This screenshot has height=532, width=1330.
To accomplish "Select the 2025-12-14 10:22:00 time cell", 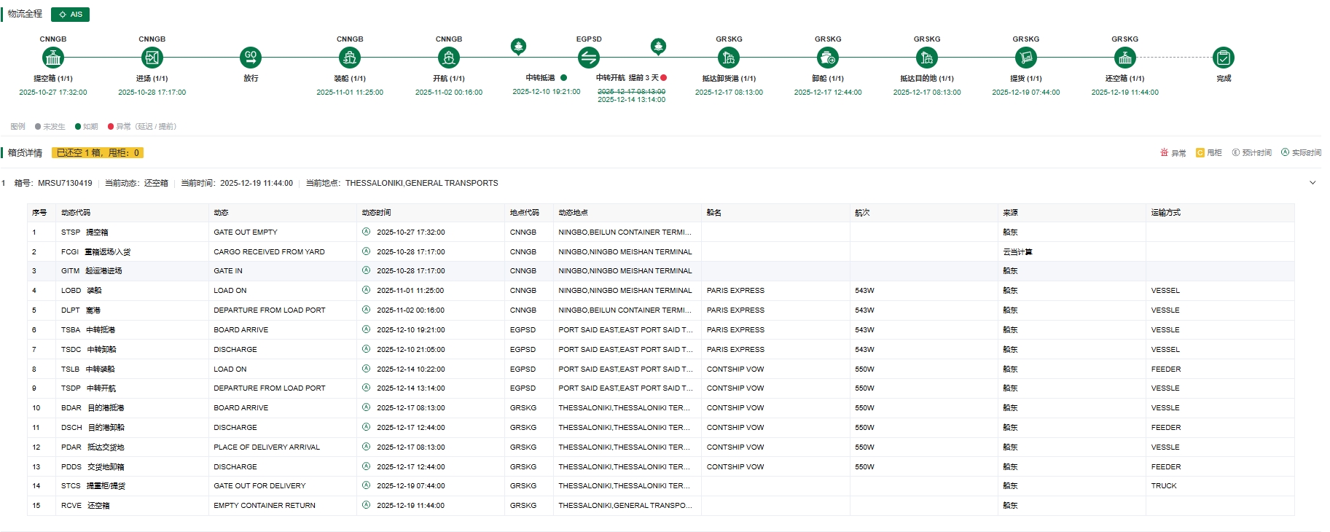I will (431, 369).
